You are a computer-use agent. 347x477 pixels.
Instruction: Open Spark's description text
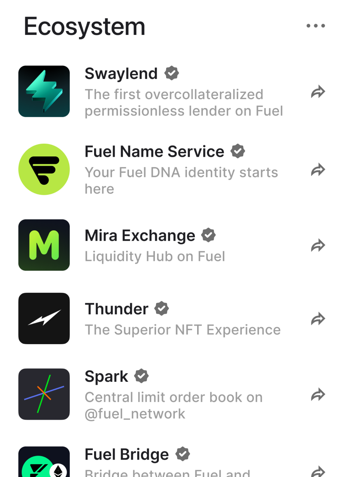173,405
